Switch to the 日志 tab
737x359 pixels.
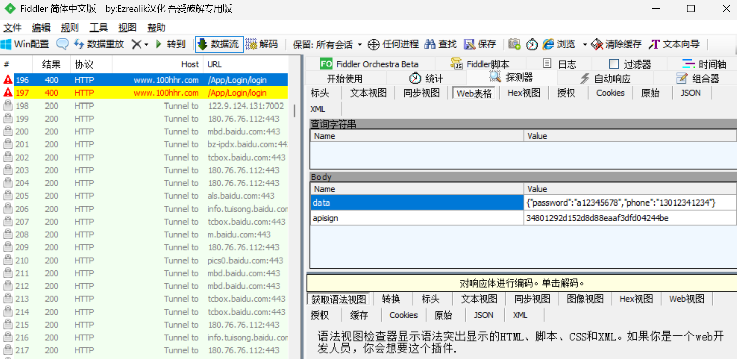(559, 64)
